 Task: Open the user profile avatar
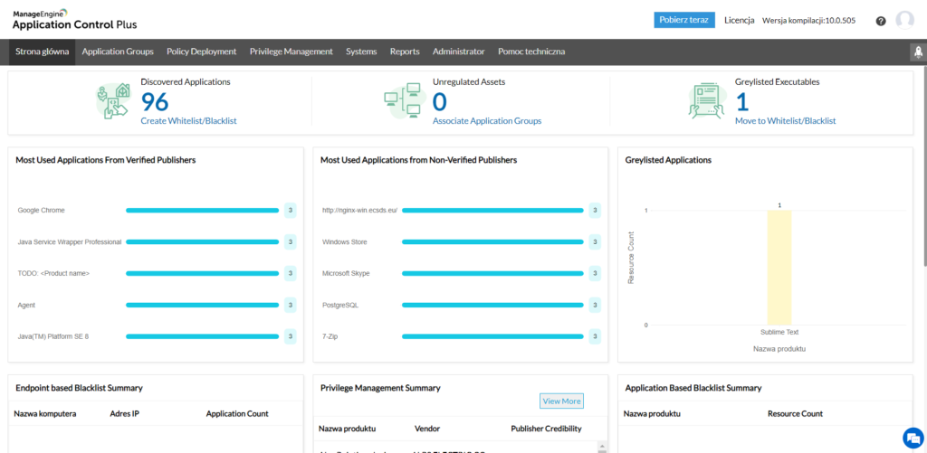click(x=904, y=20)
